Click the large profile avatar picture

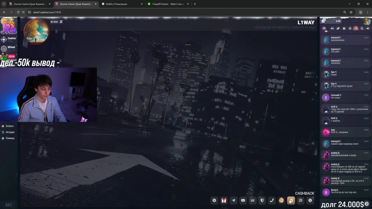[x=36, y=32]
